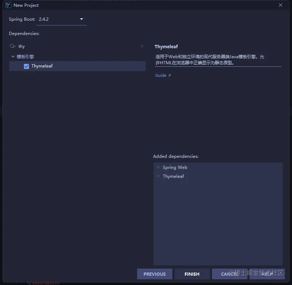The height and width of the screenshot is (285, 292).
Task: Select Thymeleaf in the added dependencies list
Action: [x=173, y=176]
